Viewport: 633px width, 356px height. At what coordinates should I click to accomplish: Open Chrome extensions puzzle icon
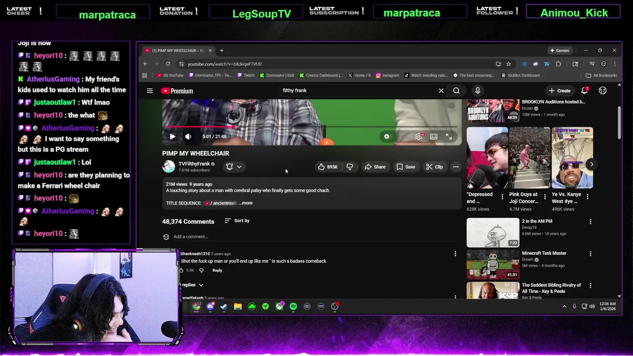(x=558, y=64)
